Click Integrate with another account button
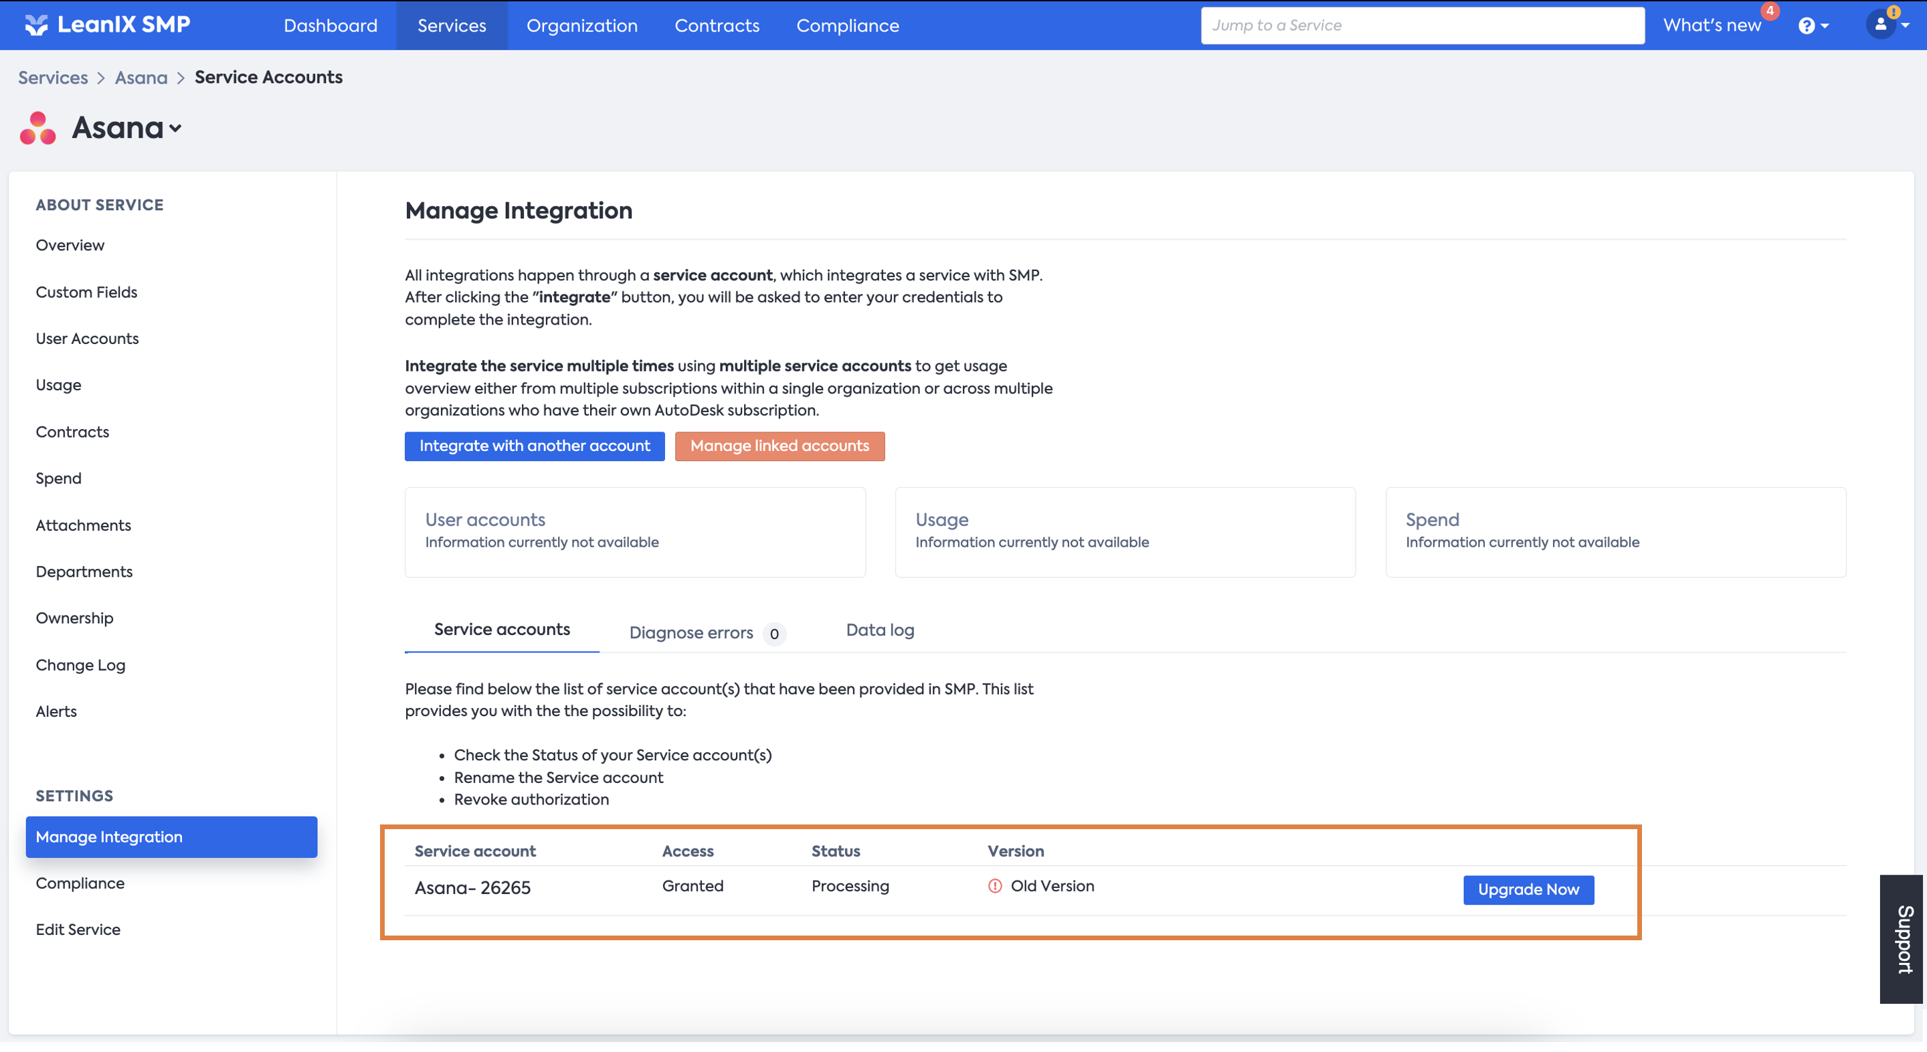1927x1052 pixels. (x=534, y=446)
